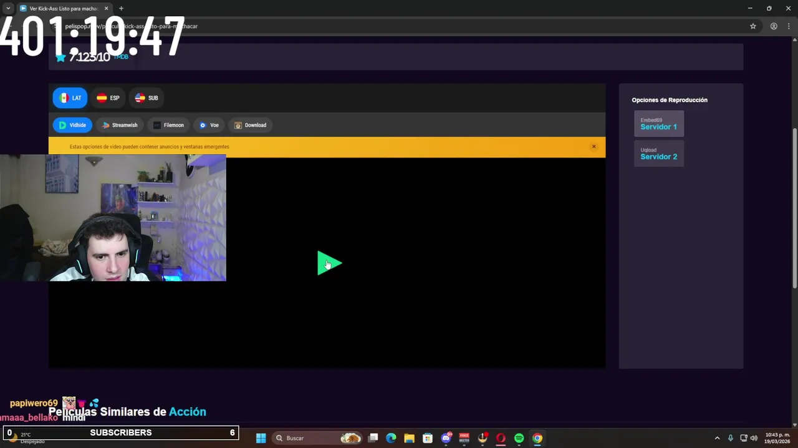Open a new browser tab

[121, 8]
